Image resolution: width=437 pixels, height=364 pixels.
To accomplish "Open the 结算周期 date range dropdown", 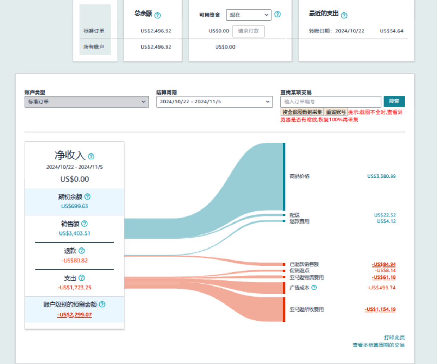I will click(214, 102).
